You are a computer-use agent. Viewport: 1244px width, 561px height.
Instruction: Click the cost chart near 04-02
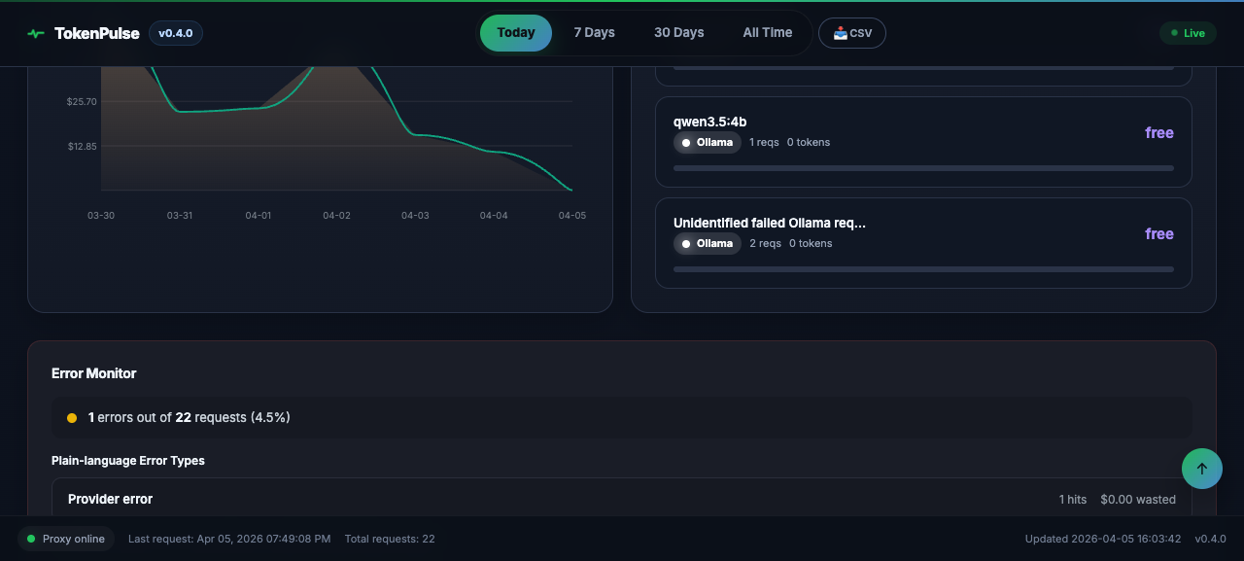point(335,126)
